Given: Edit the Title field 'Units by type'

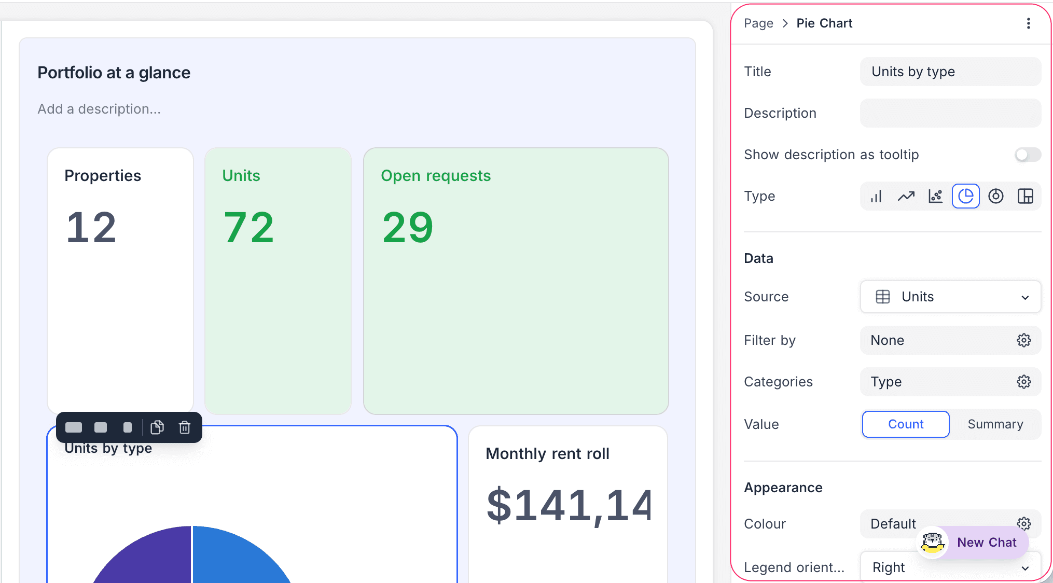Looking at the screenshot, I should (x=950, y=72).
